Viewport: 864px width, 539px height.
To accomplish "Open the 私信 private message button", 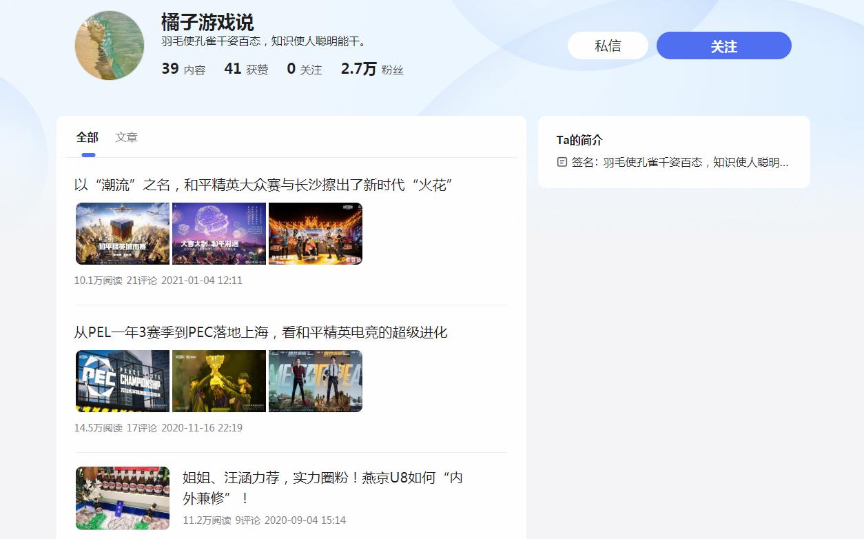I will coord(608,45).
